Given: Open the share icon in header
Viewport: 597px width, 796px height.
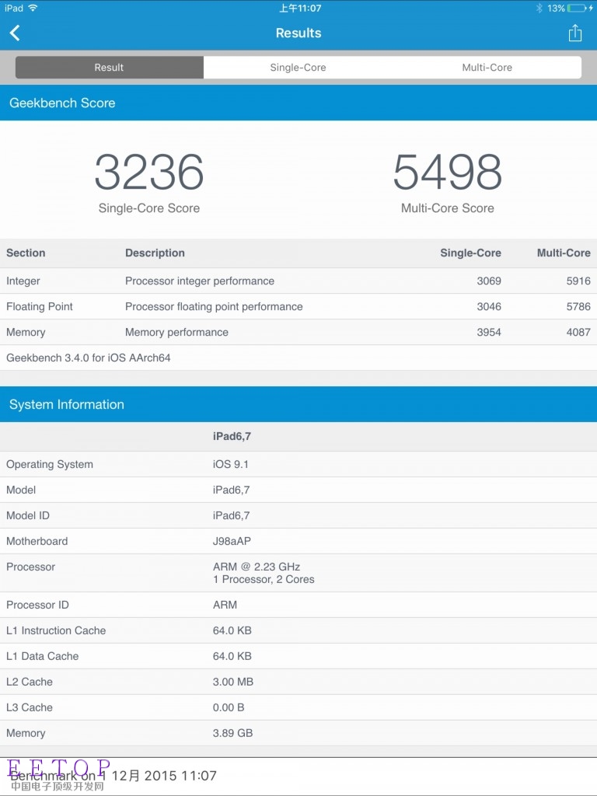Looking at the screenshot, I should coord(574,33).
